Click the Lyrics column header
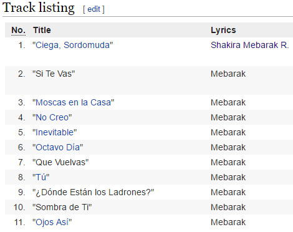The width and height of the screenshot is (293, 232). pyautogui.click(x=223, y=30)
